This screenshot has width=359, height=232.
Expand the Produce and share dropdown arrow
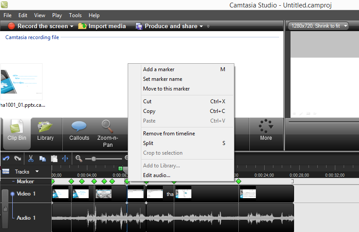click(x=201, y=26)
